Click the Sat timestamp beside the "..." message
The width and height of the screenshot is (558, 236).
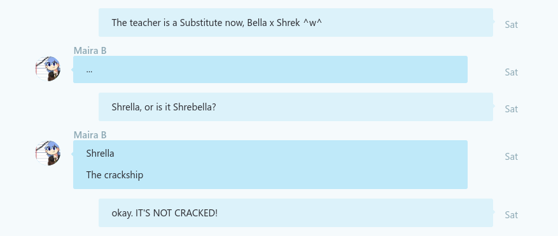click(x=511, y=72)
